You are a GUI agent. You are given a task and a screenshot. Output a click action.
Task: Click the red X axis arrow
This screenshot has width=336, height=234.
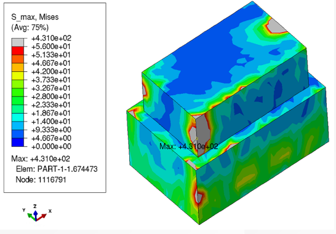pyautogui.click(x=42, y=217)
